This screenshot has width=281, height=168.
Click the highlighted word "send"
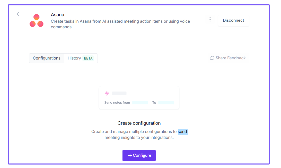pos(182,132)
